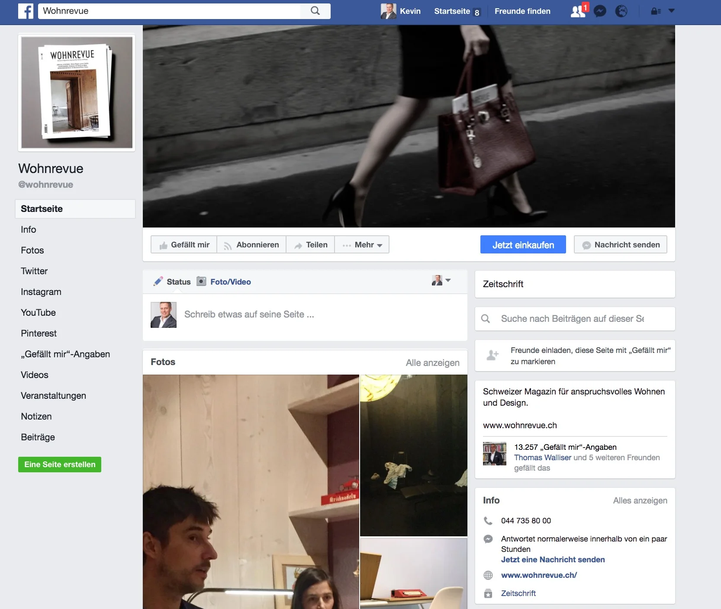Click Jetzt einkaufen button

523,245
